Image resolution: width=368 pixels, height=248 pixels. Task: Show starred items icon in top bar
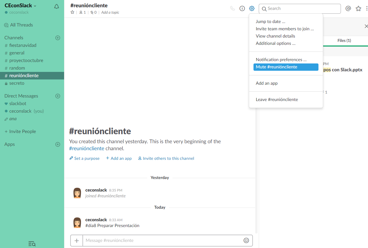tap(358, 8)
